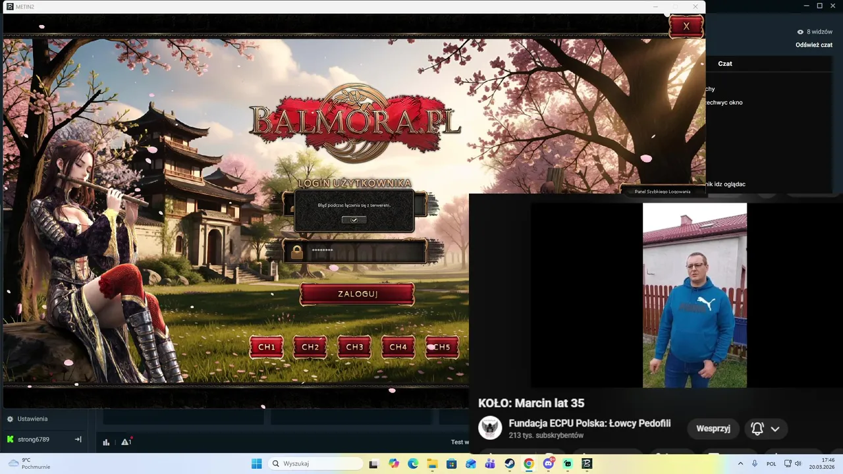
Task: Open Discord from the taskbar
Action: pyautogui.click(x=549, y=463)
